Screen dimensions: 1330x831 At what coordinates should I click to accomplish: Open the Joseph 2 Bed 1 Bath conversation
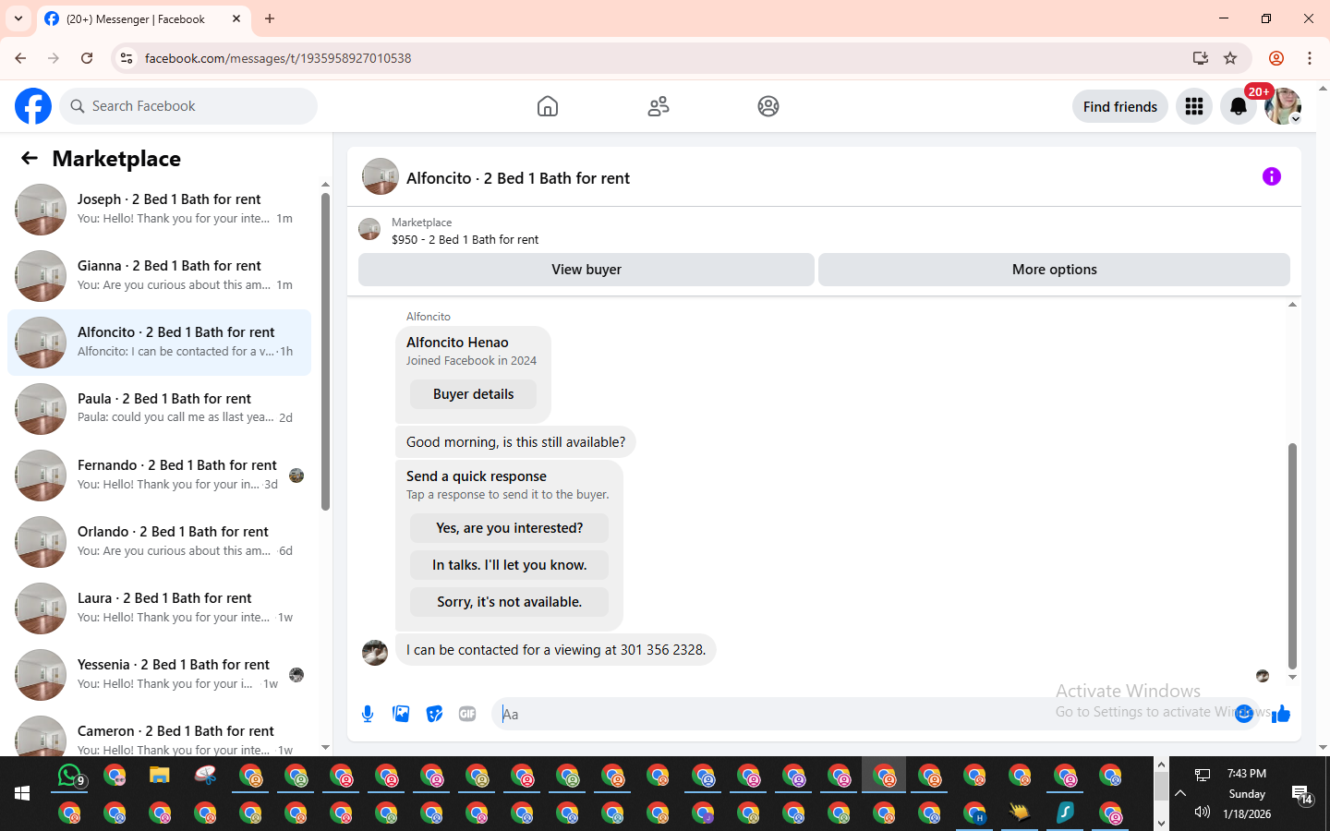coord(159,210)
